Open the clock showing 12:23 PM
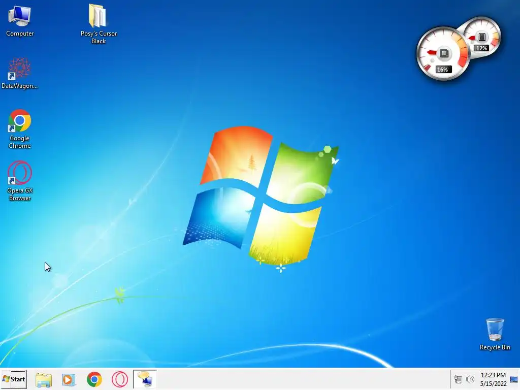Screen dimensions: 520x390 [x=493, y=375]
